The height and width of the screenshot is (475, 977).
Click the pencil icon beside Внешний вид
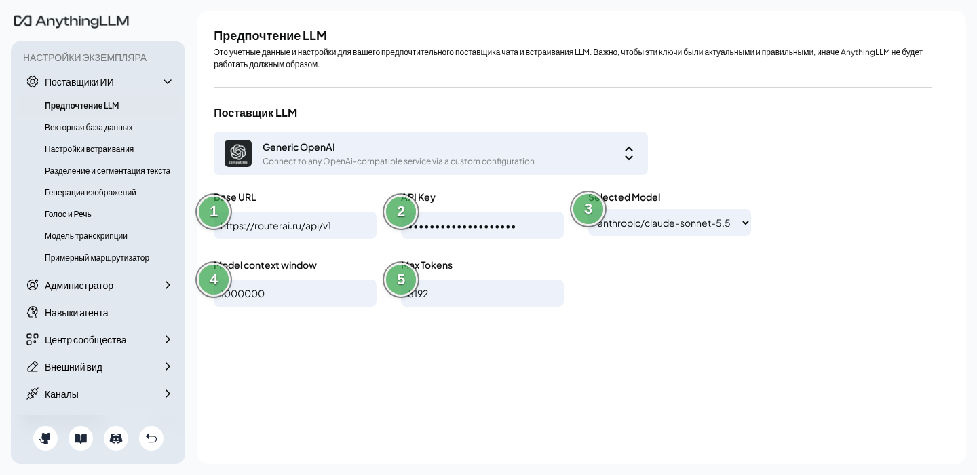click(x=33, y=367)
